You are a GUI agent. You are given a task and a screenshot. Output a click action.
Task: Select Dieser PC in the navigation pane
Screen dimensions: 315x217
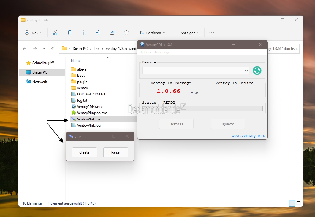42,72
